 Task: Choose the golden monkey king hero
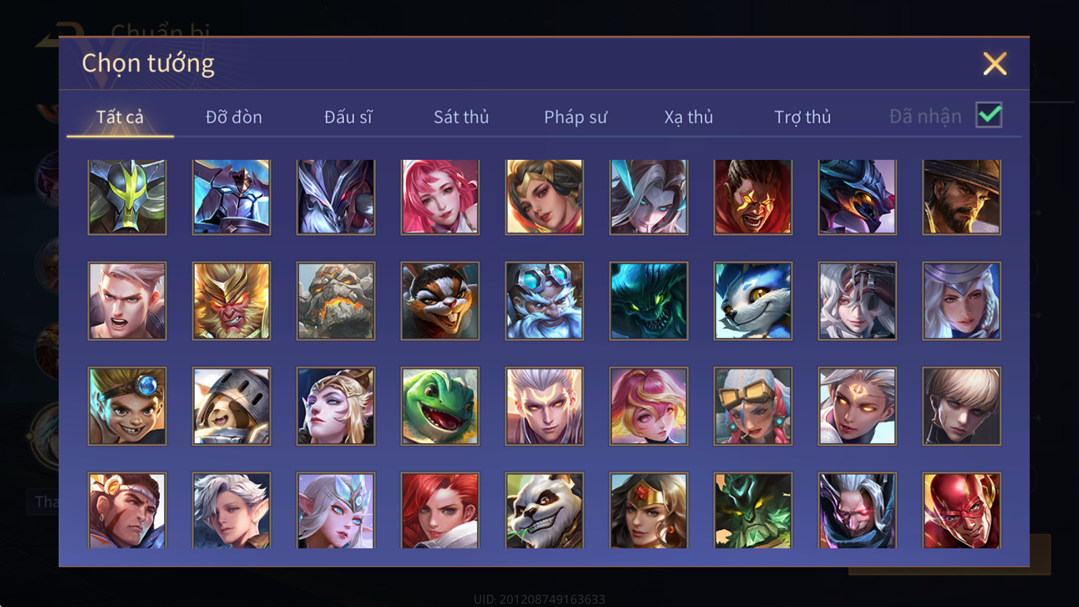tap(231, 301)
